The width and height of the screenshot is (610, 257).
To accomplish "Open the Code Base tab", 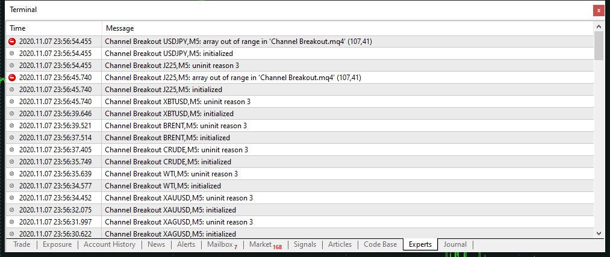I will [381, 244].
